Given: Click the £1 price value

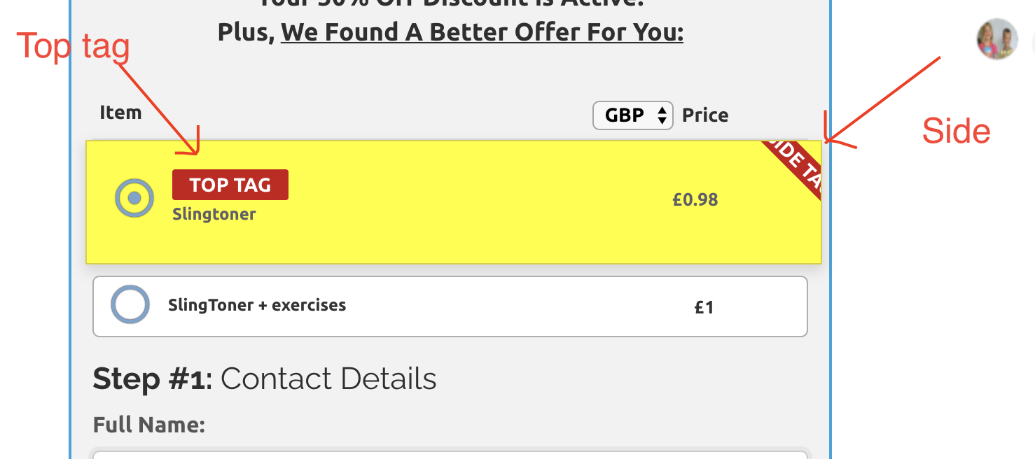Looking at the screenshot, I should [x=704, y=307].
